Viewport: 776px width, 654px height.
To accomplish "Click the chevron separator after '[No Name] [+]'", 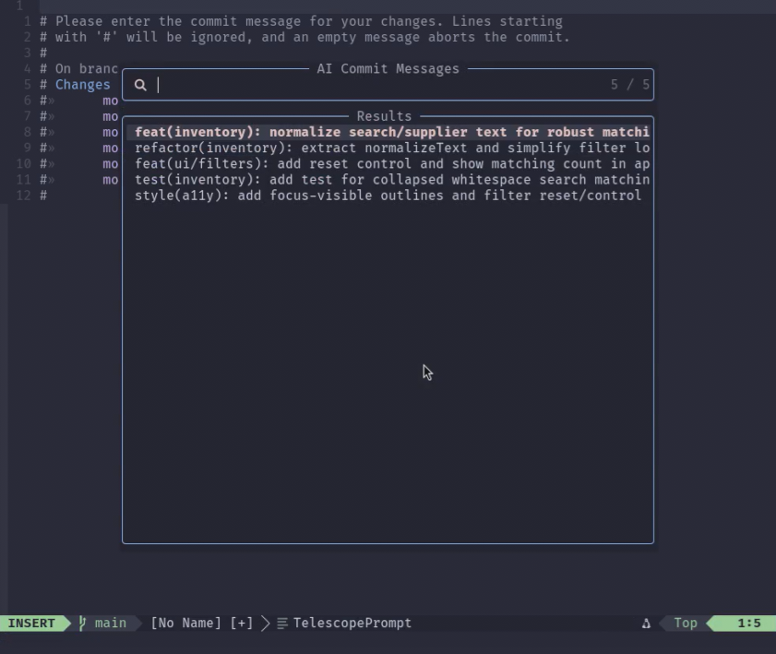I will pos(265,624).
